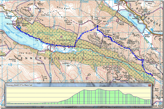
Task: Click the Ennerdale Water lake label
Action: pos(13,31)
